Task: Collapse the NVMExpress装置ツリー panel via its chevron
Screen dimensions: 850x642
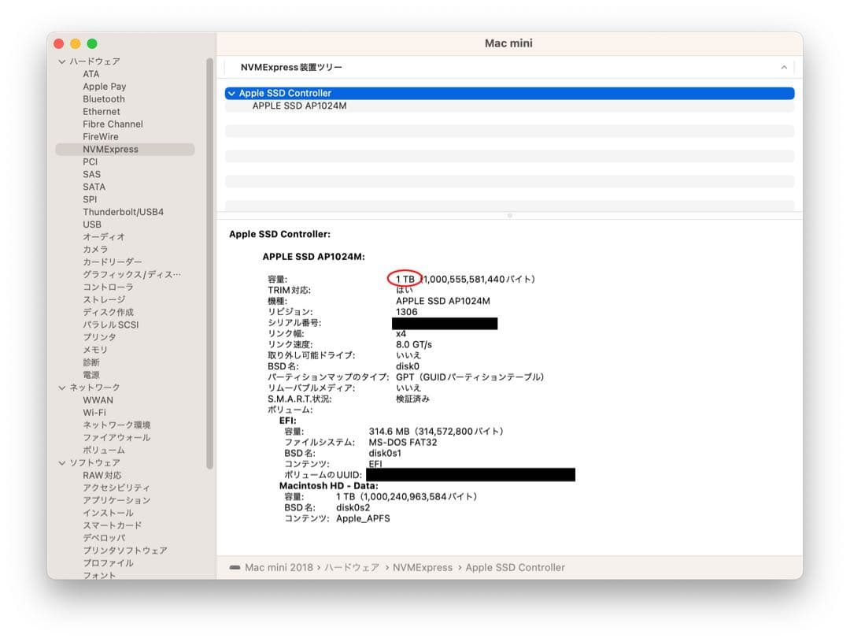Action: tap(784, 67)
